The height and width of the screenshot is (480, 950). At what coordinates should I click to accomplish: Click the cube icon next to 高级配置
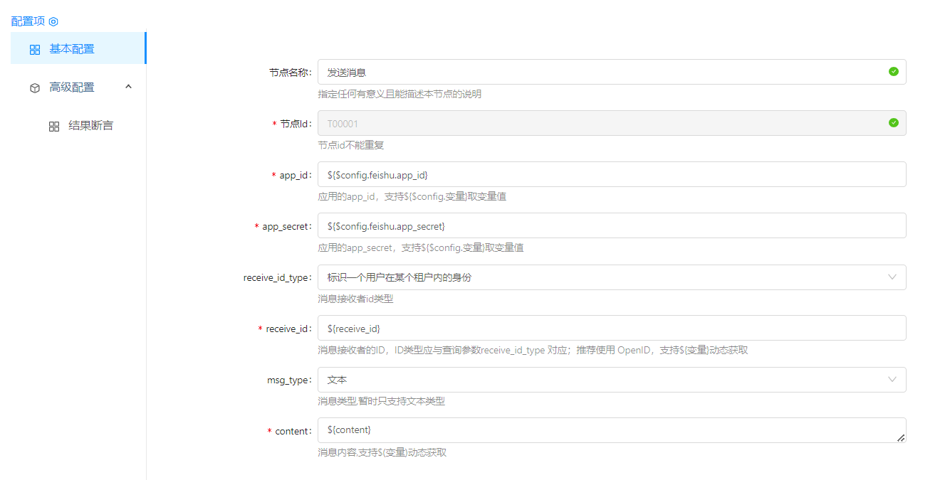click(x=35, y=88)
